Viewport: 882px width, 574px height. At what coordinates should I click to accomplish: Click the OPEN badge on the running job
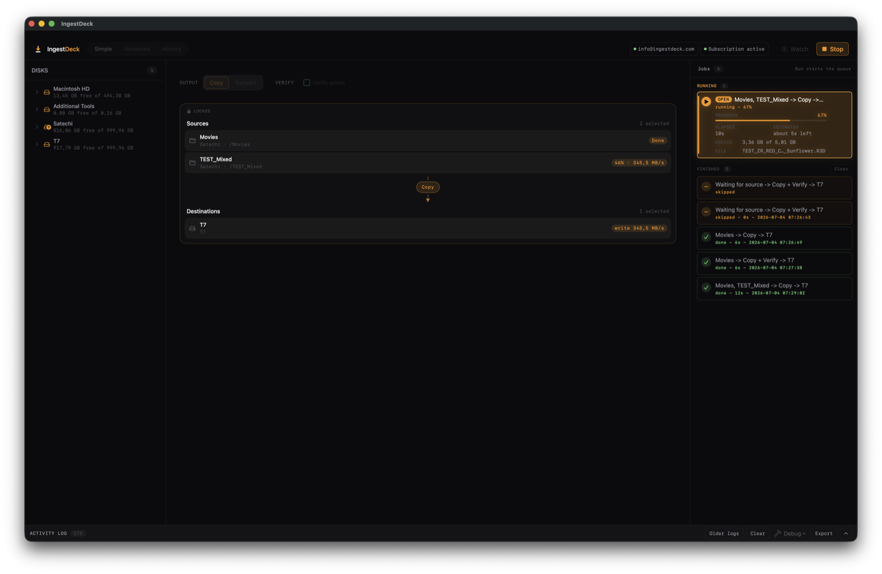723,100
